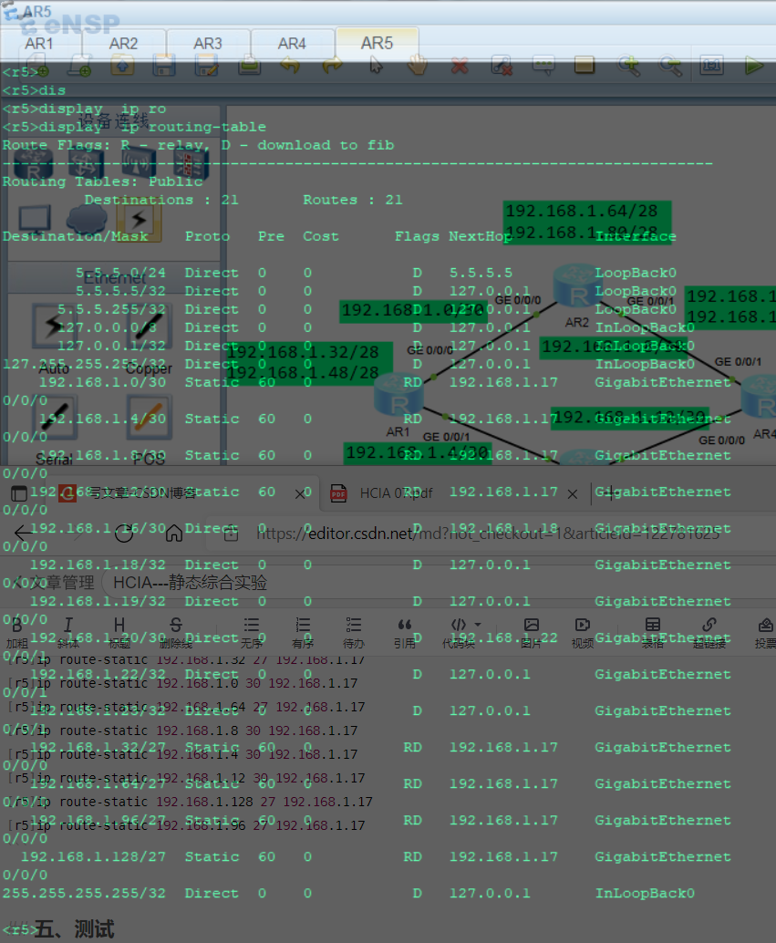Select the router device category icon
This screenshot has height=943, width=776.
pos(34,165)
